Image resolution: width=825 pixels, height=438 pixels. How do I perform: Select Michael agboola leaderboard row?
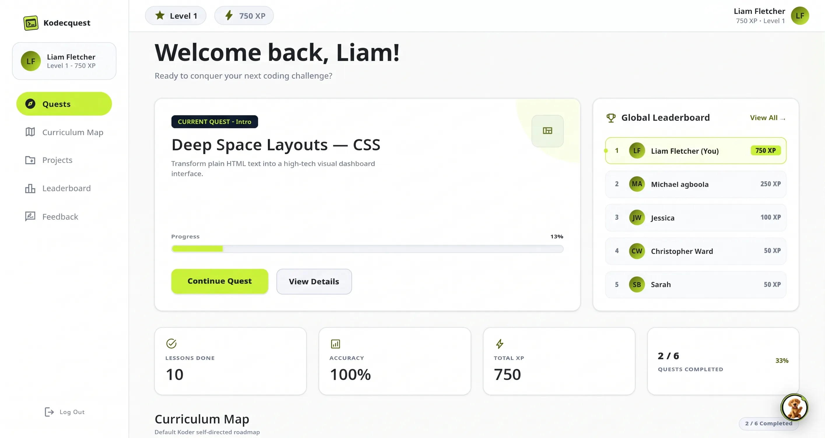coord(696,184)
